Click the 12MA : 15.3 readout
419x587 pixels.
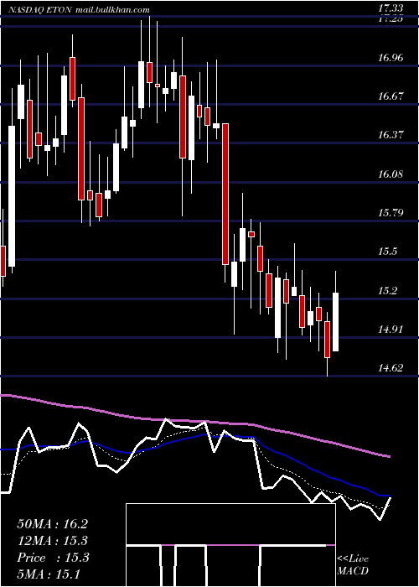point(52,541)
